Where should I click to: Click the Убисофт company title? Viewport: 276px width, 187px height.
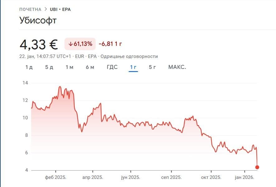[38, 20]
